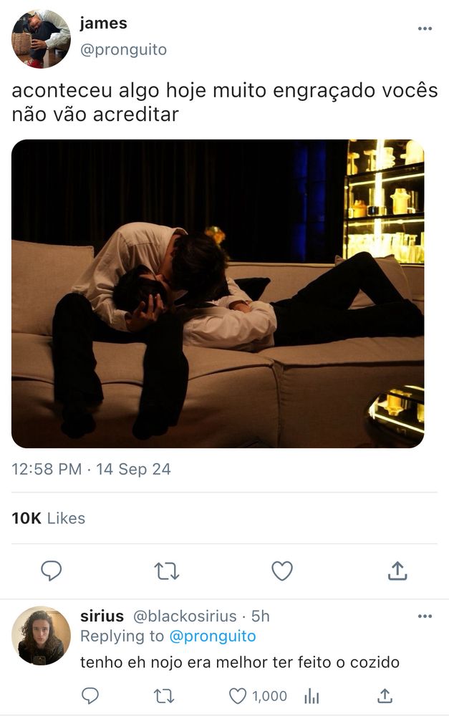This screenshot has height=716, width=449.
Task: Reply to james's tweet
Action: 50,570
